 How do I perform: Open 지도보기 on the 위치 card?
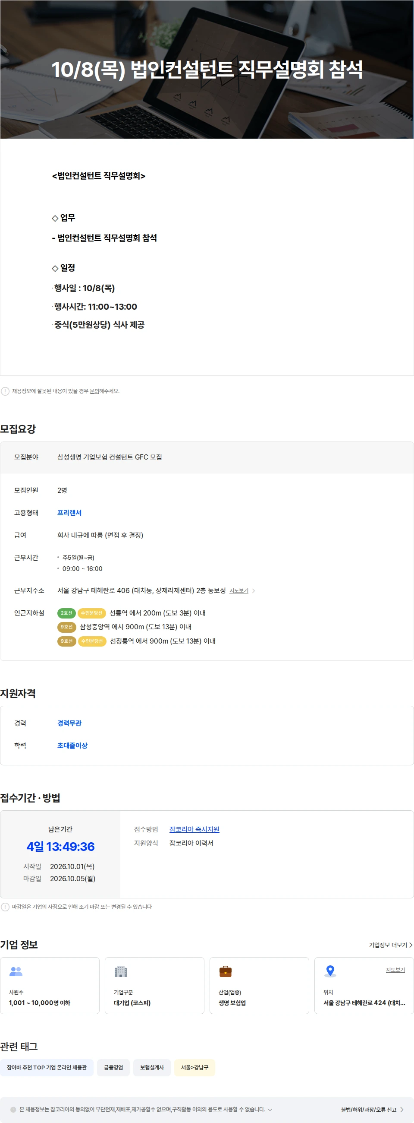(395, 970)
